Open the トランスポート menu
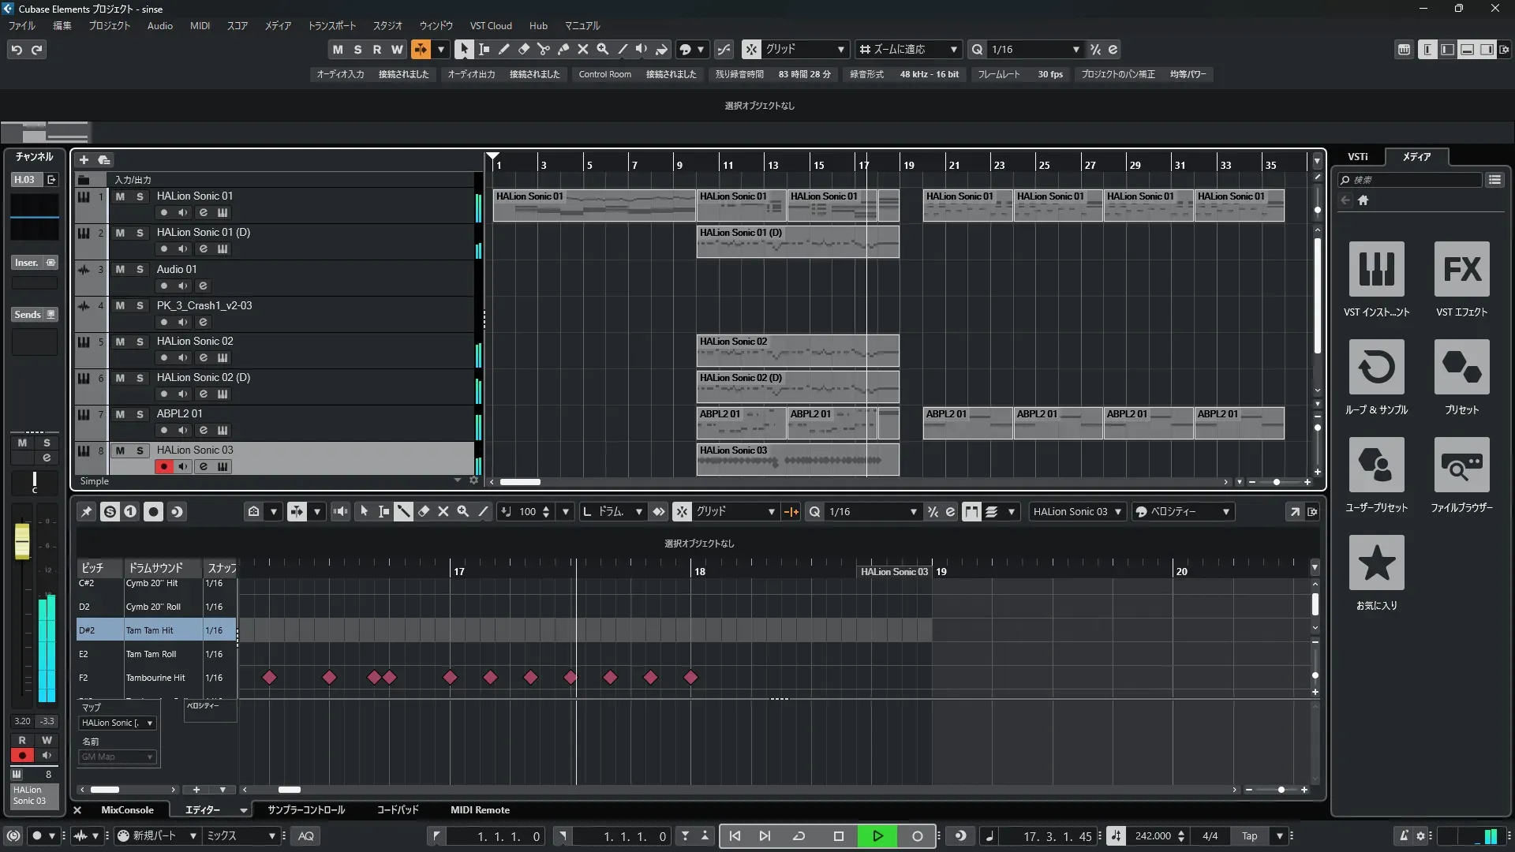This screenshot has height=852, width=1515. click(x=331, y=25)
